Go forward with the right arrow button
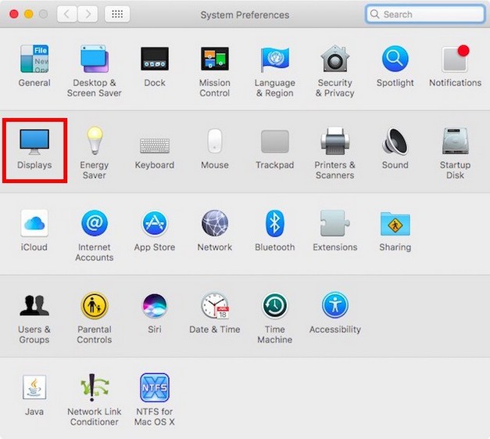490x439 pixels. (x=88, y=14)
